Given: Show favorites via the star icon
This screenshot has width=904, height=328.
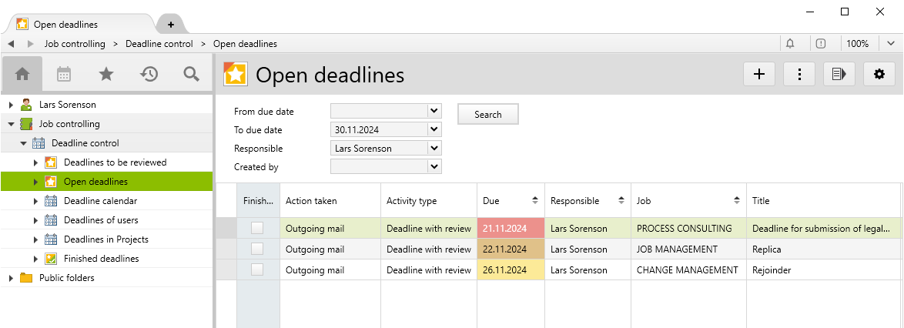Looking at the screenshot, I should (x=106, y=74).
